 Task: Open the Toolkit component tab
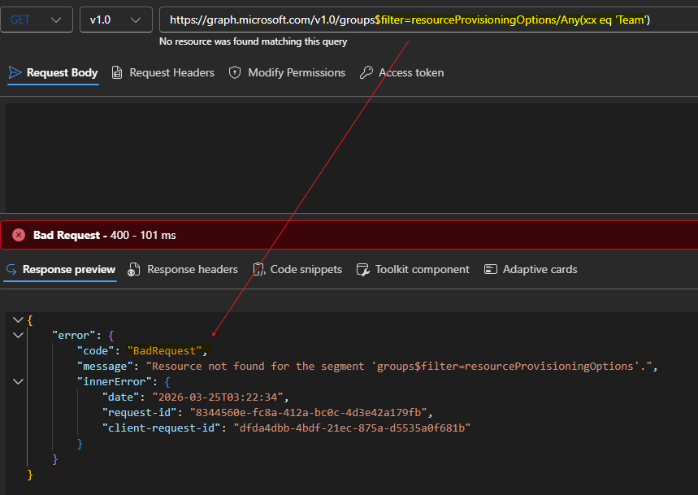point(413,269)
